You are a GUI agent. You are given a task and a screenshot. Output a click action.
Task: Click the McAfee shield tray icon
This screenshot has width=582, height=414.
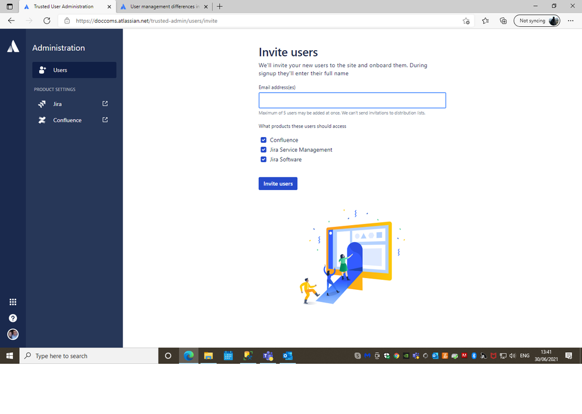pyautogui.click(x=493, y=356)
